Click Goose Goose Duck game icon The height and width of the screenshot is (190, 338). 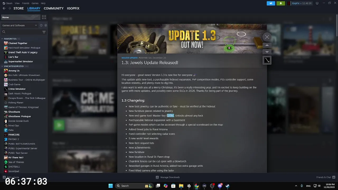[6, 121]
